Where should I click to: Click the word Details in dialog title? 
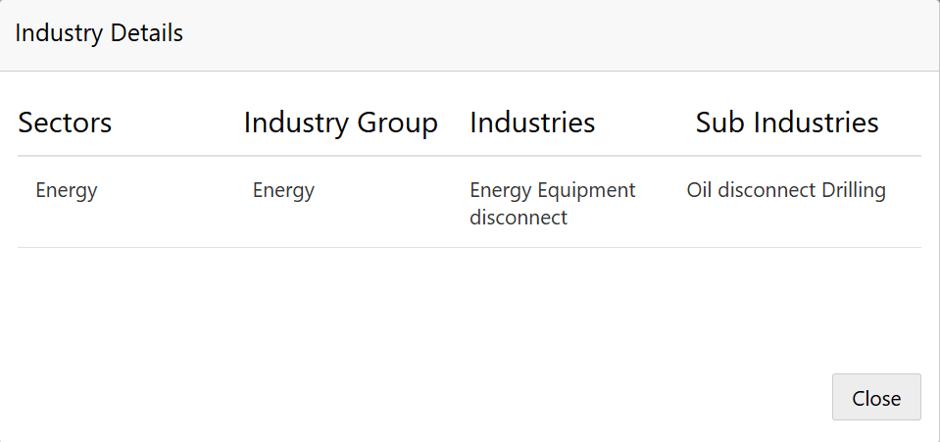[147, 33]
